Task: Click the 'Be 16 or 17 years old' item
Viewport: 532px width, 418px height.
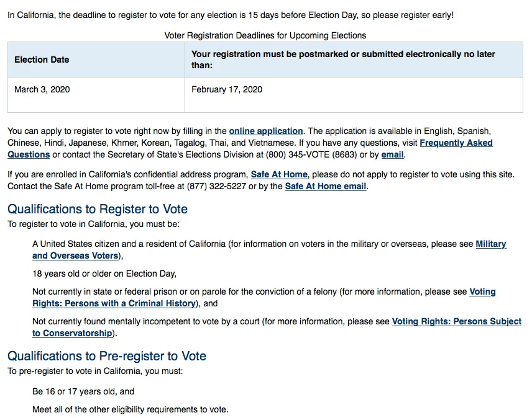Action: [83, 391]
